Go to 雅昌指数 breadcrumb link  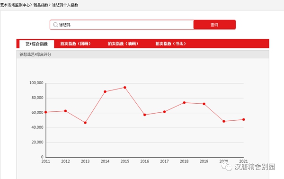(x=41, y=5)
